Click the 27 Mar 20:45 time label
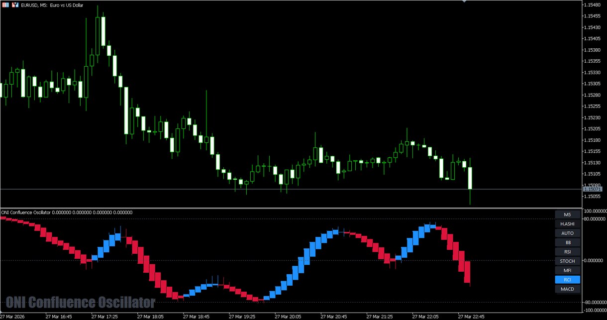607x320 pixels. [333, 316]
